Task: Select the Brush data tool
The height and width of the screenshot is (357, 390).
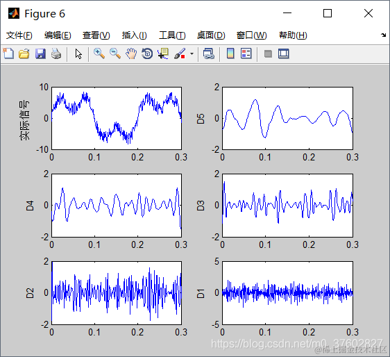Action: coord(180,53)
